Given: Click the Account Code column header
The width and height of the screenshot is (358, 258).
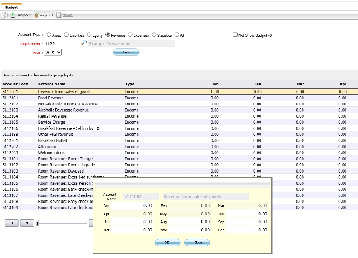Looking at the screenshot, I should pyautogui.click(x=15, y=84).
